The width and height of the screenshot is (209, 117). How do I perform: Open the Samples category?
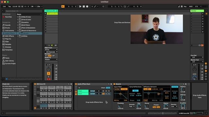coord(8,44)
